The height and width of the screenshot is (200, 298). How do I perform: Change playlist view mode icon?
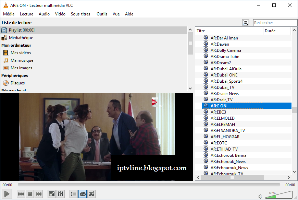coord(246,23)
